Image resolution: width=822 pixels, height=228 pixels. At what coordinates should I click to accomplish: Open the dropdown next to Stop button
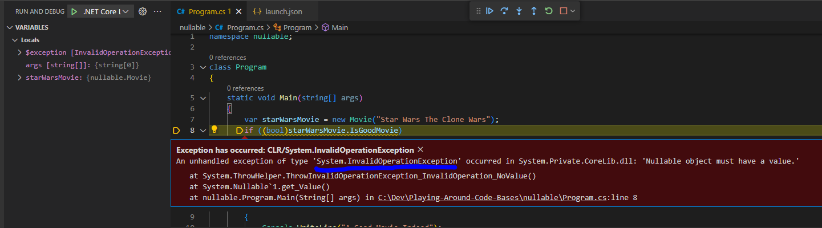tap(573, 11)
